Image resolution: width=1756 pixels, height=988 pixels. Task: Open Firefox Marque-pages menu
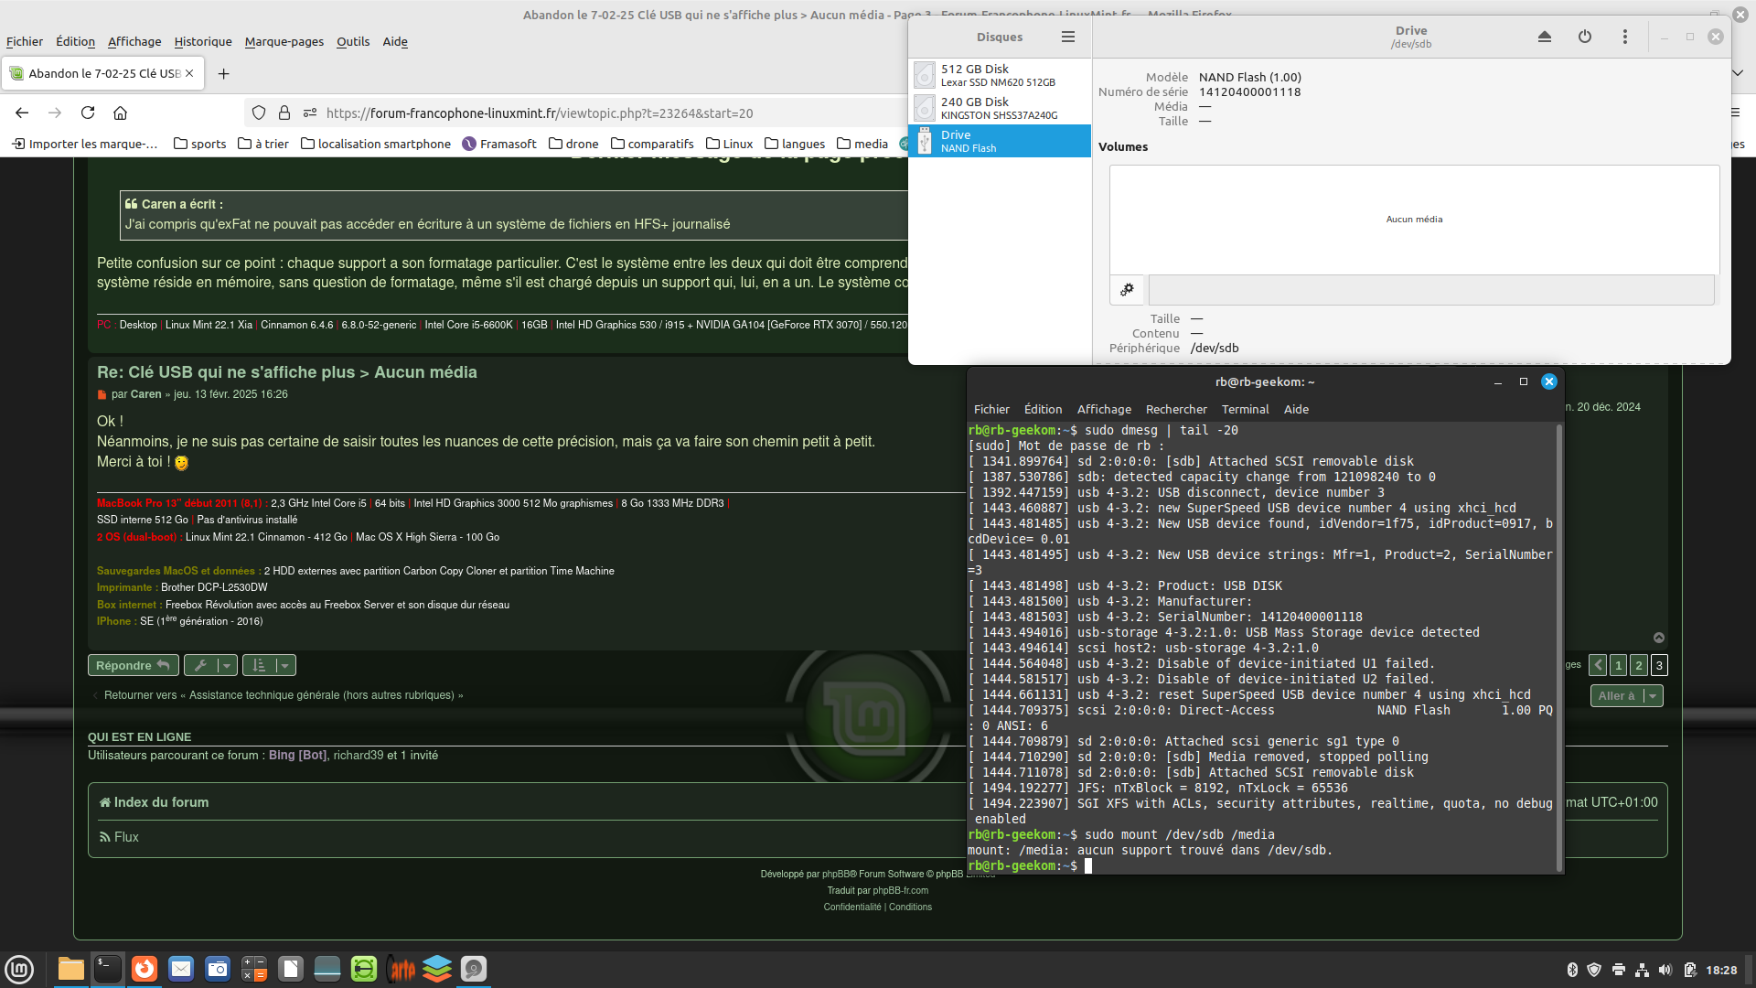[x=284, y=41]
